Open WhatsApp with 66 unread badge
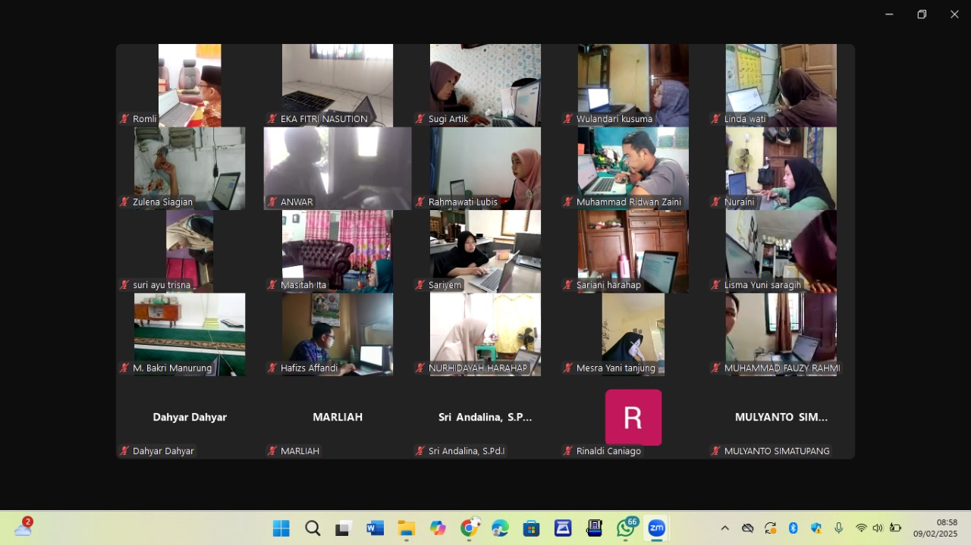Screen dimensions: 971x545 (x=626, y=528)
